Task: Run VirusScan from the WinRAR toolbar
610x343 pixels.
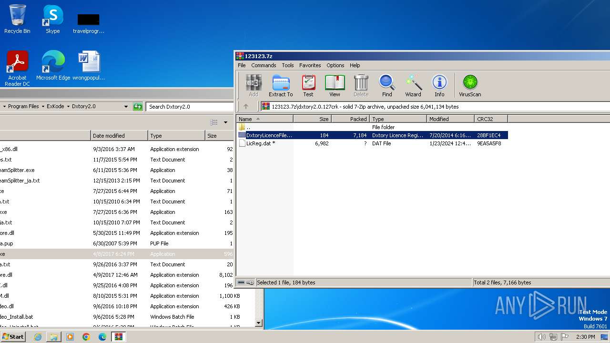Action: click(470, 86)
